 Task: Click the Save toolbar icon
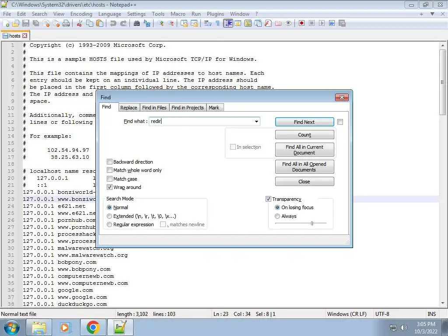click(x=26, y=24)
